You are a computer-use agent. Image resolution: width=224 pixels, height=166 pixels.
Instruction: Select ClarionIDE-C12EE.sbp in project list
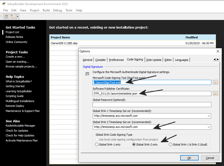tap(64, 43)
